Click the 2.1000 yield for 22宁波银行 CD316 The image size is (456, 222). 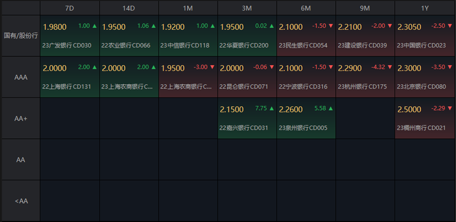(290, 68)
